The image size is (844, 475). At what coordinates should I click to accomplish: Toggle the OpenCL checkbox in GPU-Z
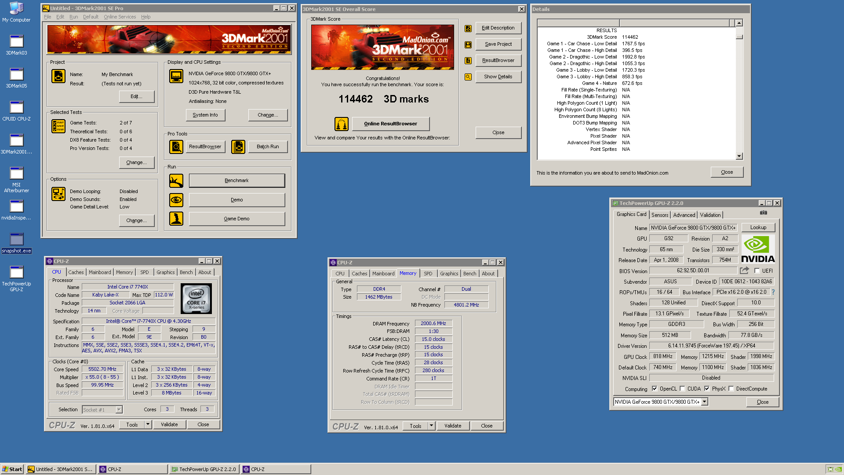point(655,389)
